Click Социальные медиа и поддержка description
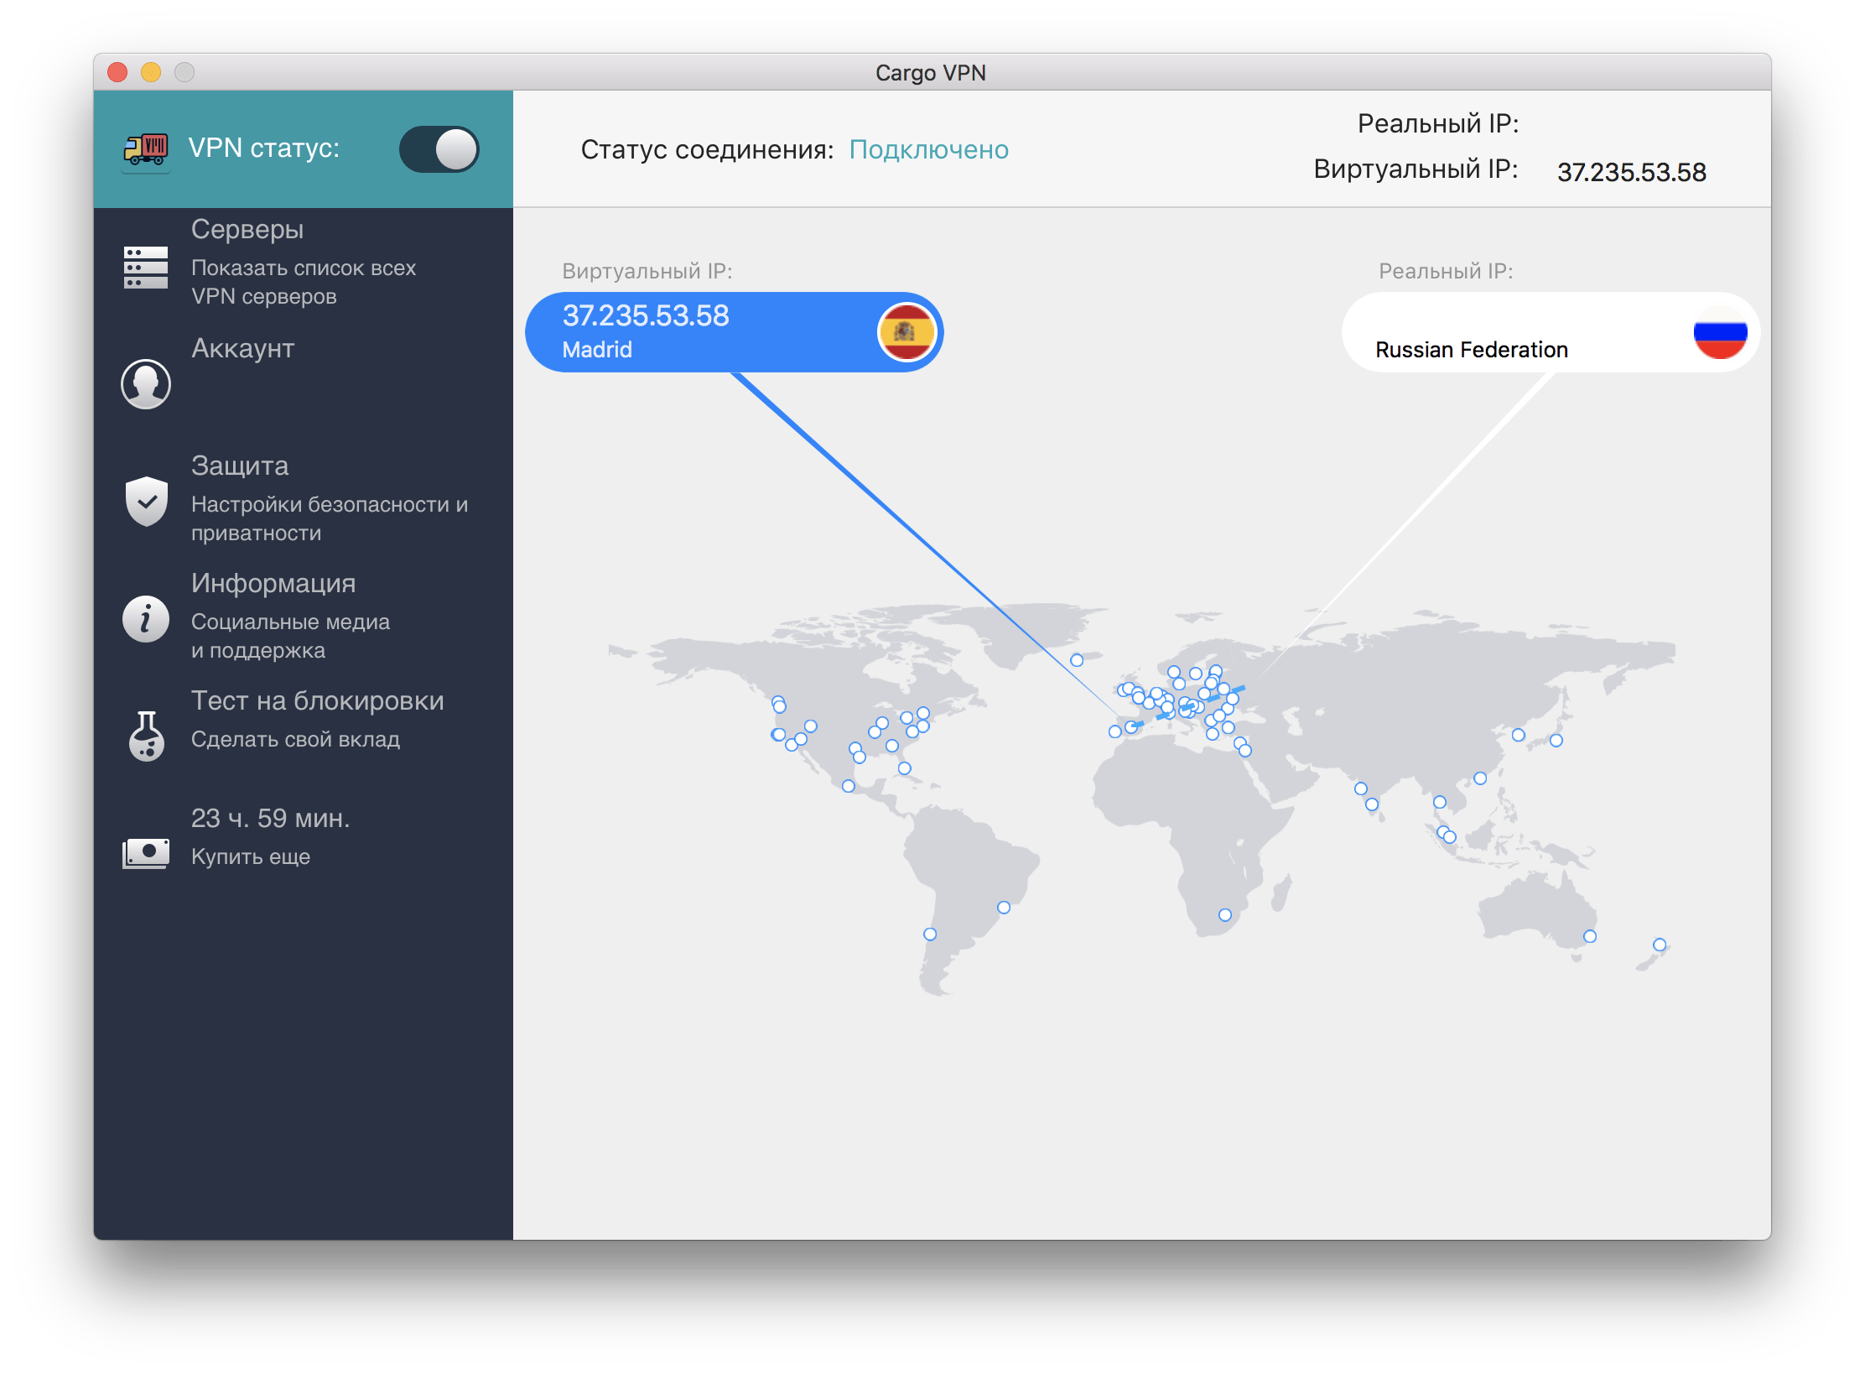Screen dimensions: 1865x1374 [x=290, y=636]
